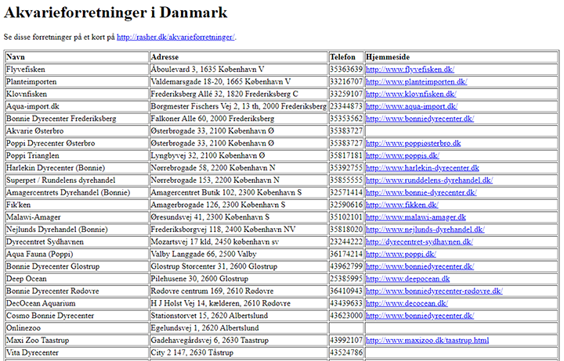Click the Telefon column header

point(346,57)
